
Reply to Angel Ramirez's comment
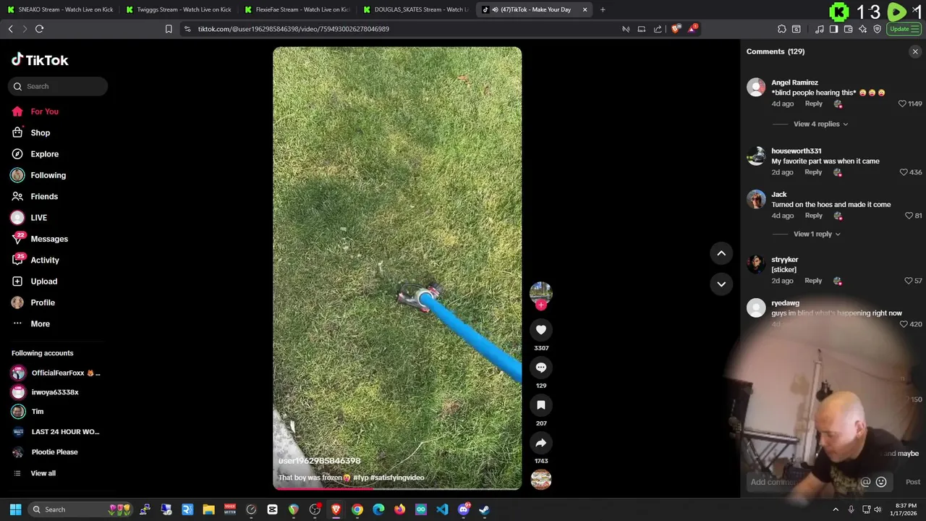point(814,103)
